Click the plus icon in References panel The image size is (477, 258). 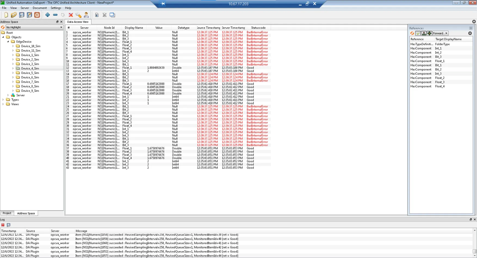coord(470,33)
